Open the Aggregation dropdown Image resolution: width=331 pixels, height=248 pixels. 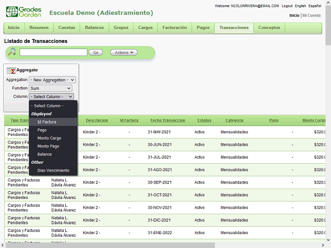click(52, 80)
